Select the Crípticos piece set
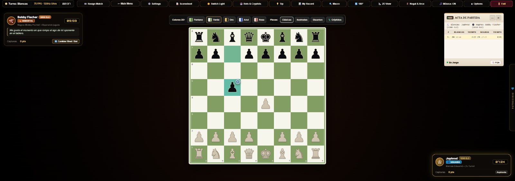 335,20
